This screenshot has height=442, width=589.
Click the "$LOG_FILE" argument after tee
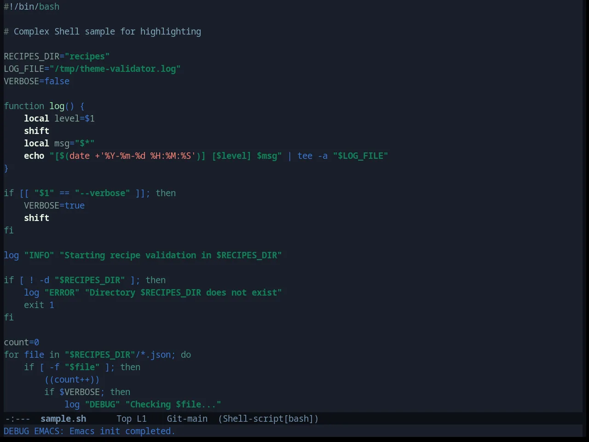point(360,156)
